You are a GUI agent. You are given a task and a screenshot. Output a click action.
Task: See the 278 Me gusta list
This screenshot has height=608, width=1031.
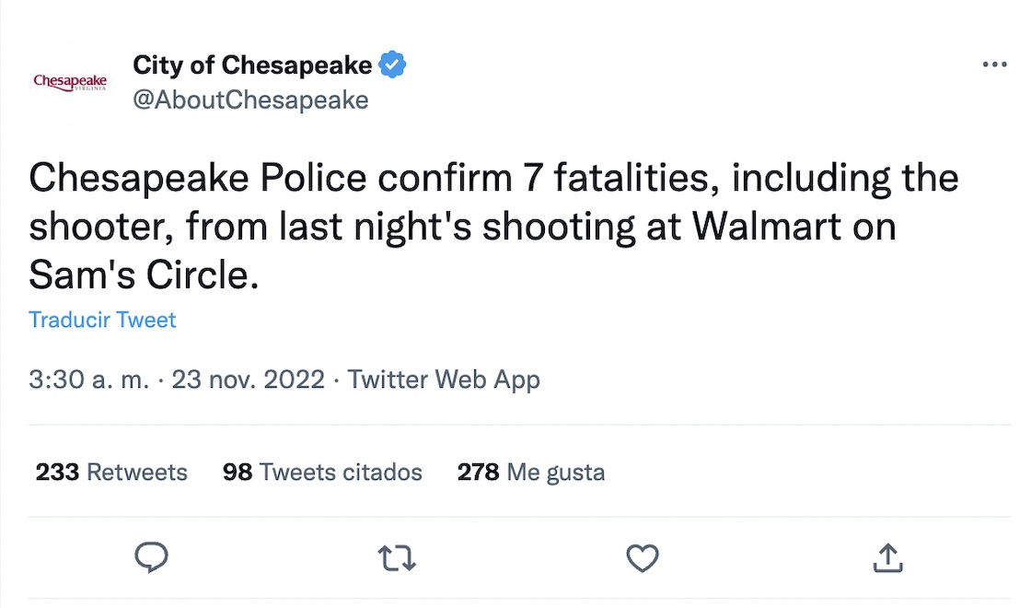tap(531, 473)
